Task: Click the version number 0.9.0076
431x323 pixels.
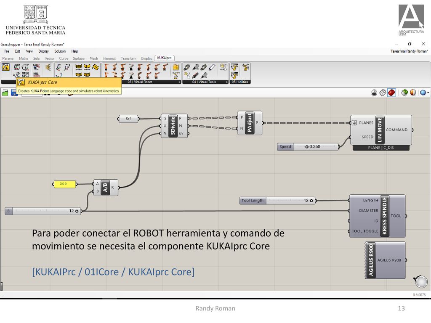Action: tap(419, 295)
